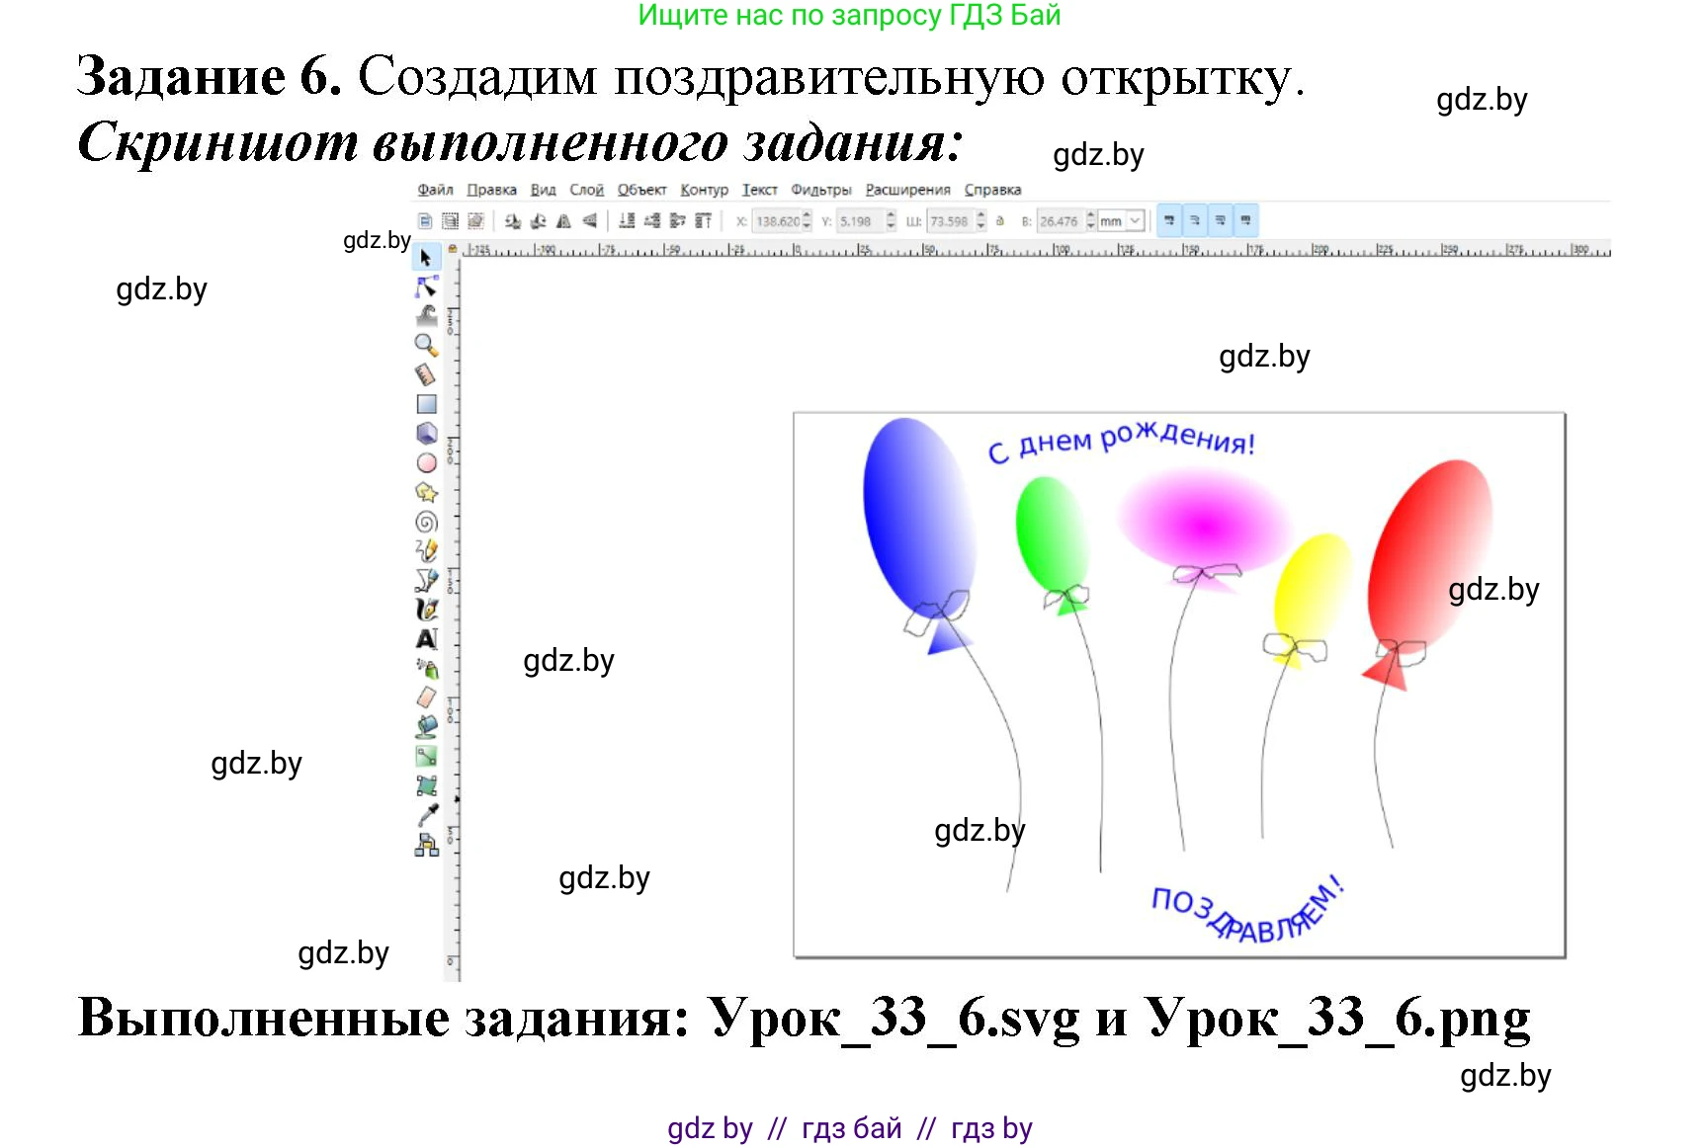
Task: Select the Star tool
Action: 425,491
